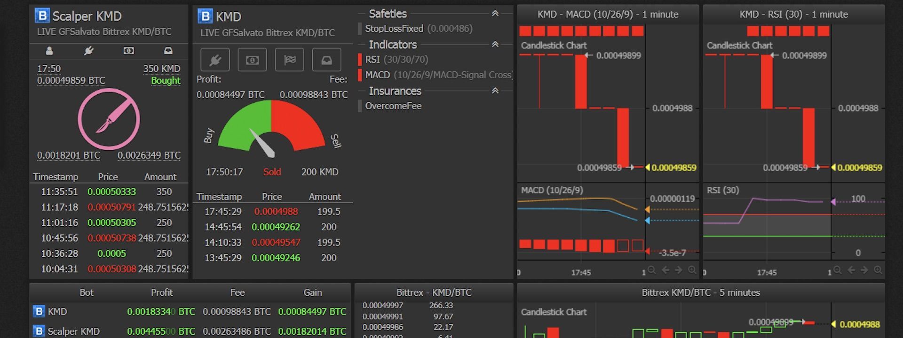The image size is (903, 338).
Task: Open the user icon in Scalper KMD panel
Action: 49,51
